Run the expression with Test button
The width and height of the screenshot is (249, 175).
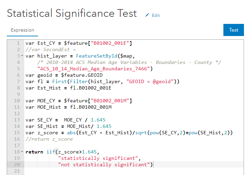point(234,30)
